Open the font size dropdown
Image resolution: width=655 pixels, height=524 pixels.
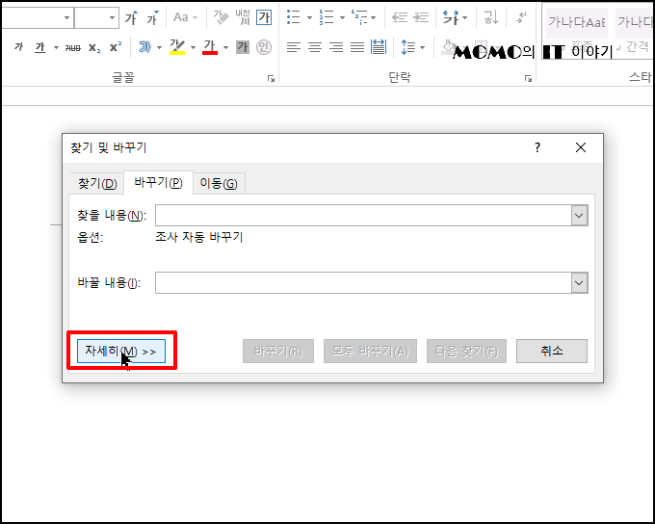tap(112, 17)
